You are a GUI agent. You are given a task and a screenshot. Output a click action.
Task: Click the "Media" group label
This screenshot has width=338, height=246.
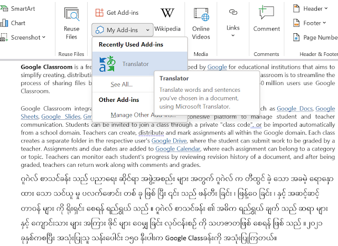[201, 54]
